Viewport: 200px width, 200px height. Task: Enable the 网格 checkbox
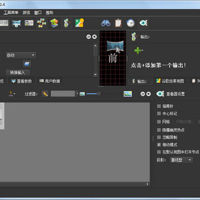(x=159, y=122)
